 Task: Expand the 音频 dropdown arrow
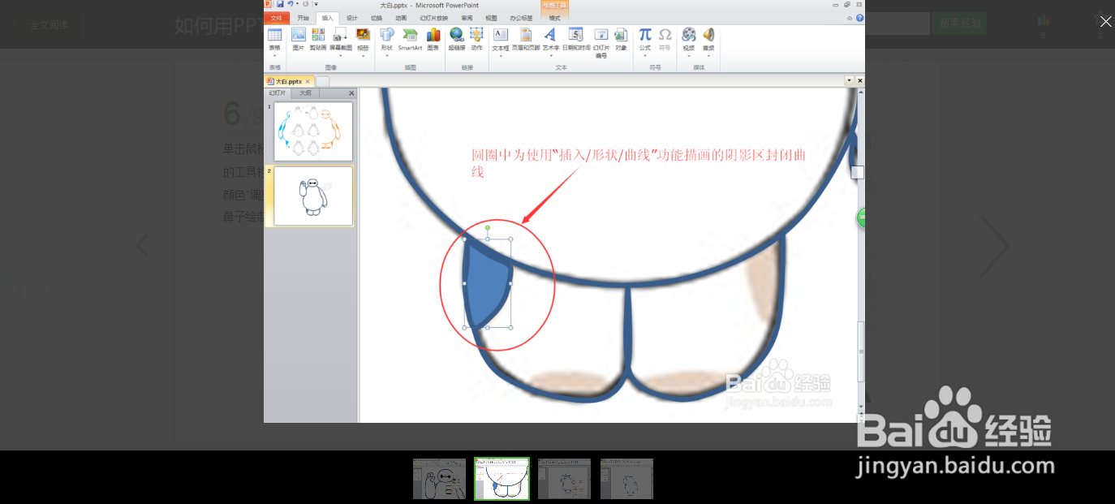click(x=708, y=56)
